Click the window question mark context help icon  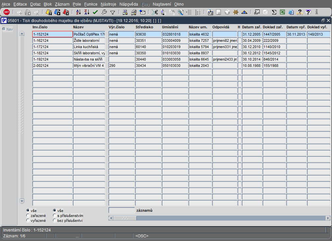click(x=308, y=12)
